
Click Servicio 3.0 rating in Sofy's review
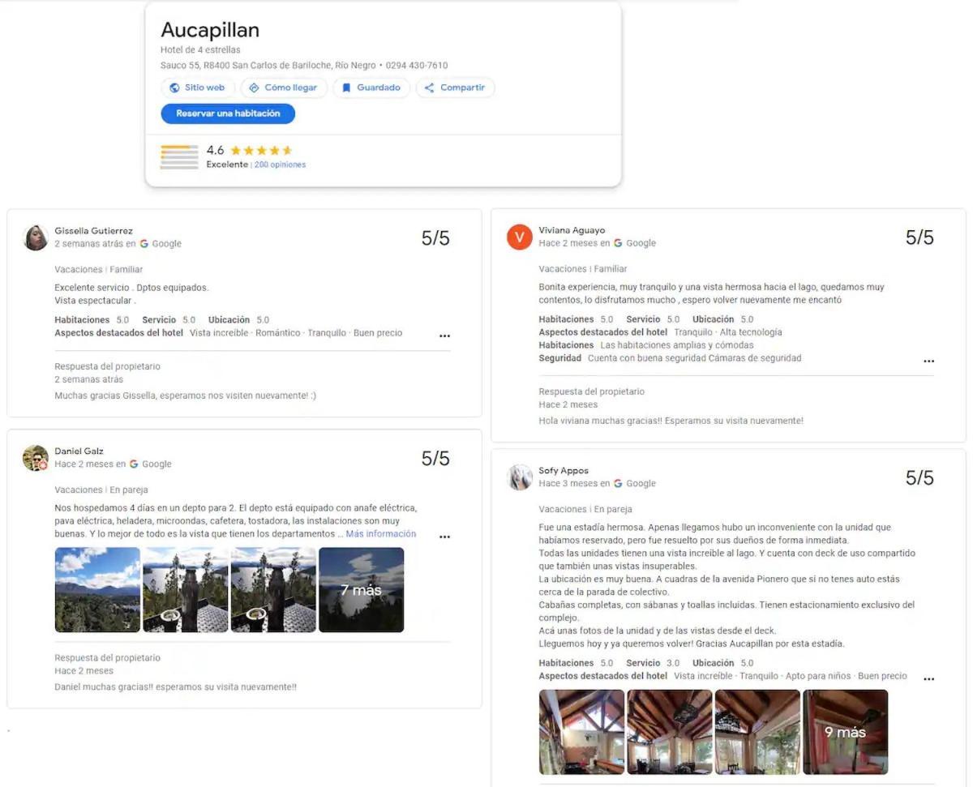[653, 663]
